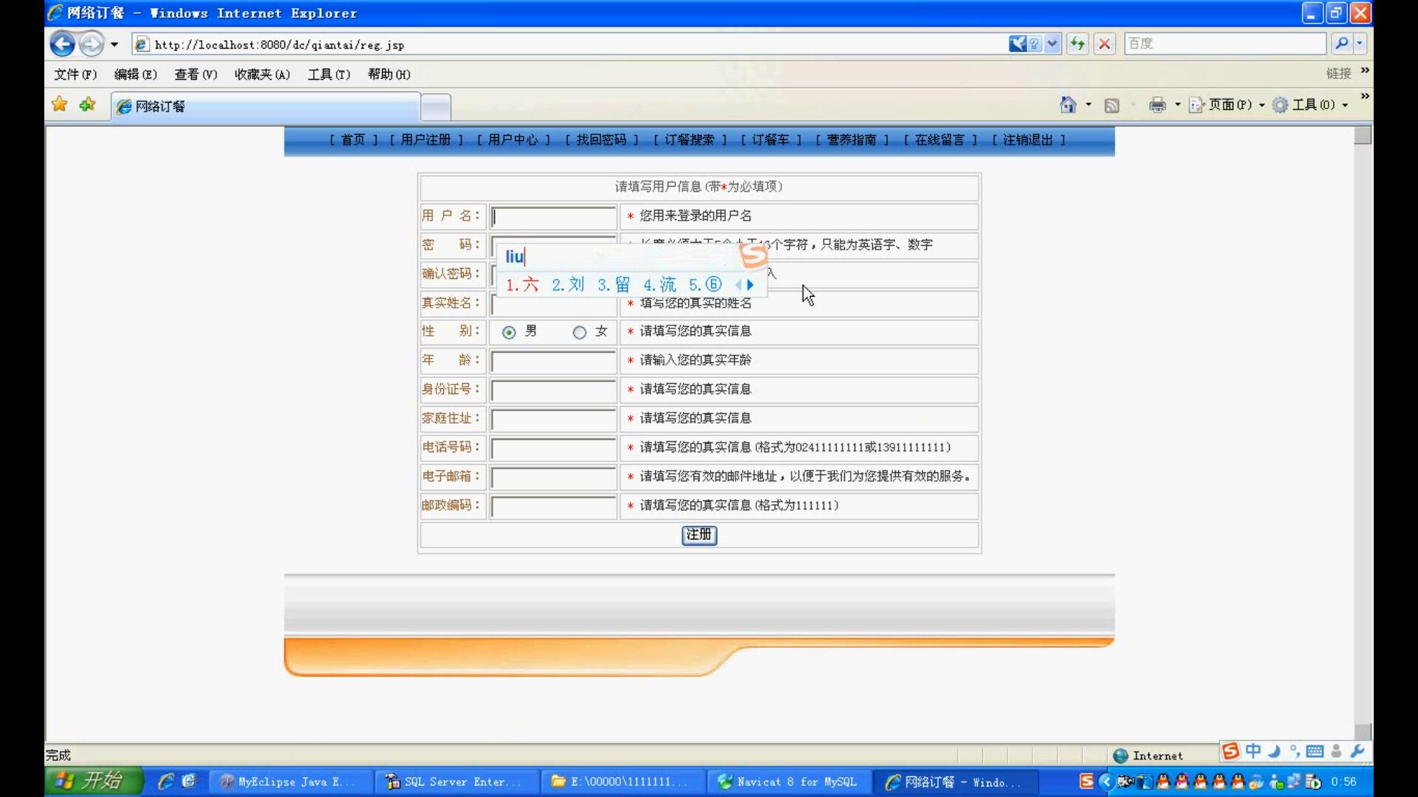Screen dimensions: 1418x797
Task: Expand the Print dropdown arrow
Action: pos(1178,105)
